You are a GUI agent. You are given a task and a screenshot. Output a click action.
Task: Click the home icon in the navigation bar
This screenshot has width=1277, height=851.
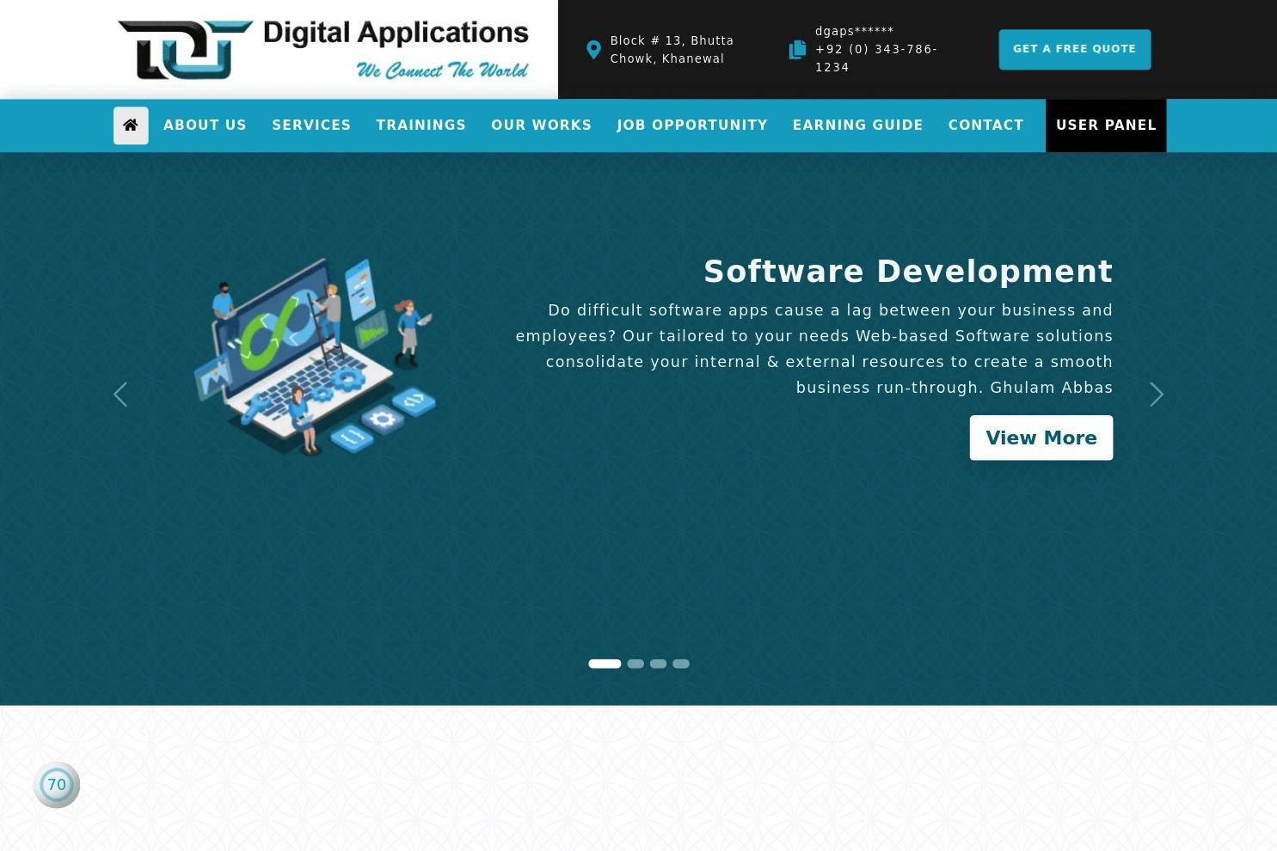tap(131, 126)
